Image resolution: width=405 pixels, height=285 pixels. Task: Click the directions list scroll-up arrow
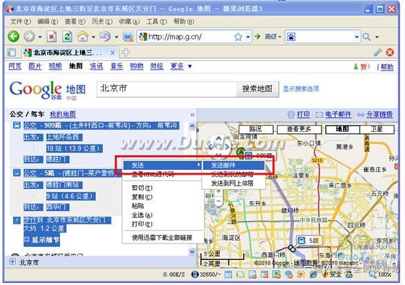(x=192, y=126)
